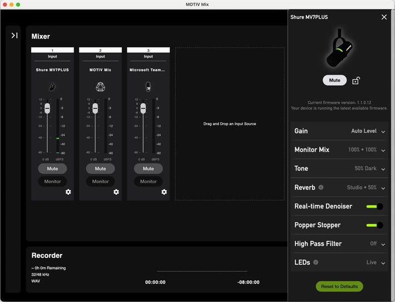Click the MOTIV Mix channel fader handle
The height and width of the screenshot is (302, 395).
coord(95,108)
